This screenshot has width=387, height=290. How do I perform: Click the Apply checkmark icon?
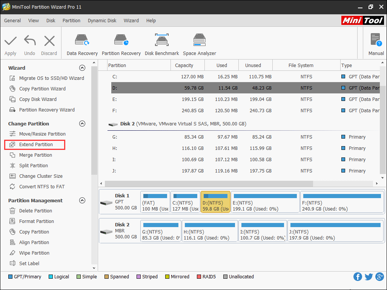(x=10, y=41)
